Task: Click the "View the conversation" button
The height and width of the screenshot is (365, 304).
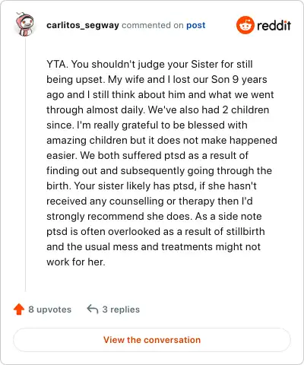Action: (152, 340)
